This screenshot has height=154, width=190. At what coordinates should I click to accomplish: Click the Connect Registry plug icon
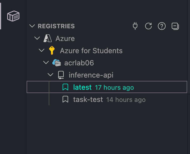135,26
